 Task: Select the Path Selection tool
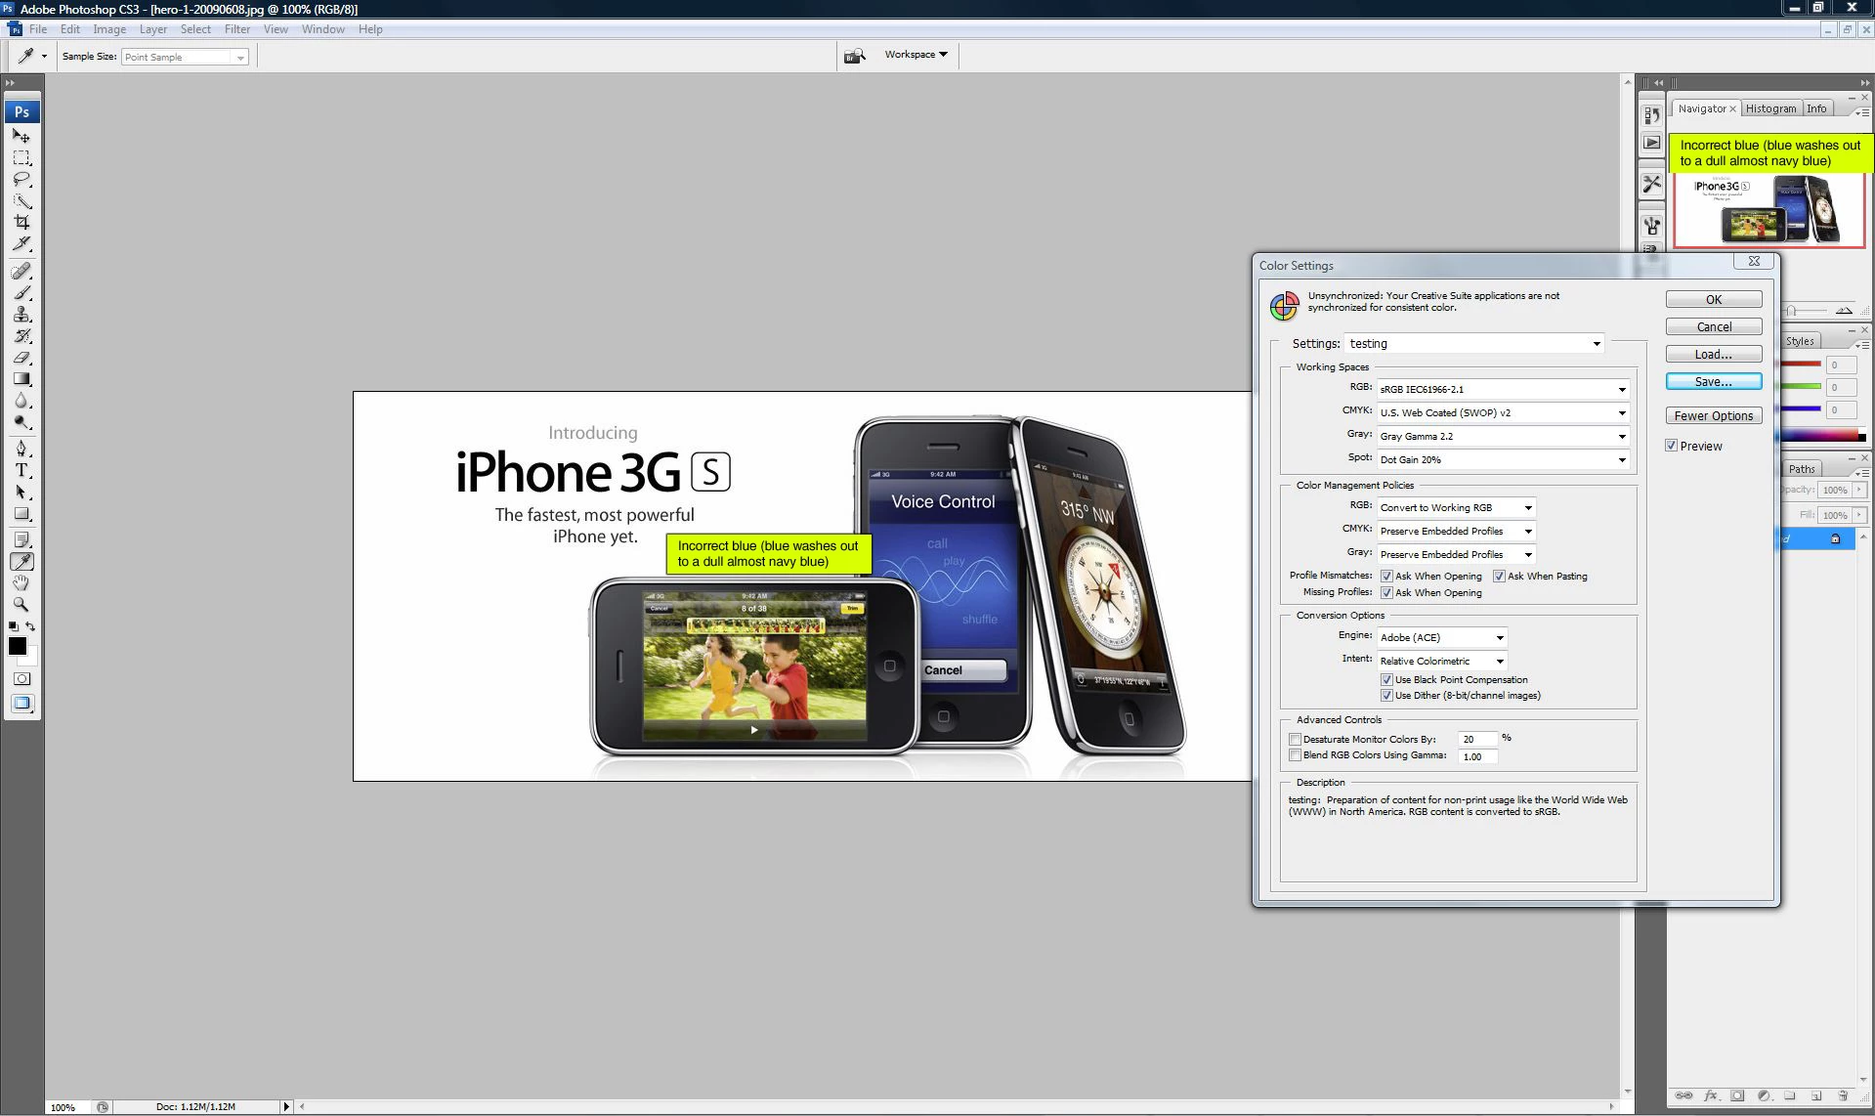pos(21,492)
